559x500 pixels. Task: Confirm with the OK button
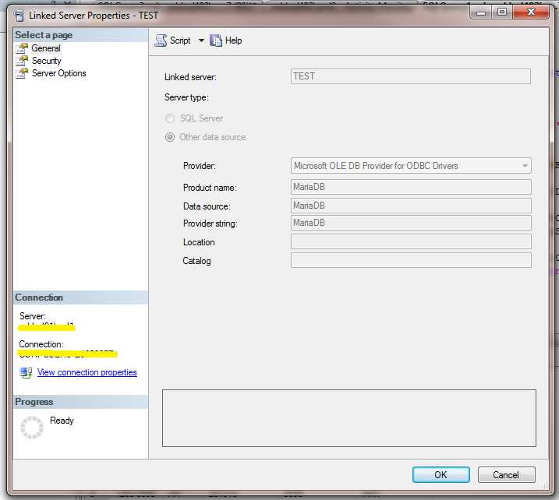click(x=441, y=475)
